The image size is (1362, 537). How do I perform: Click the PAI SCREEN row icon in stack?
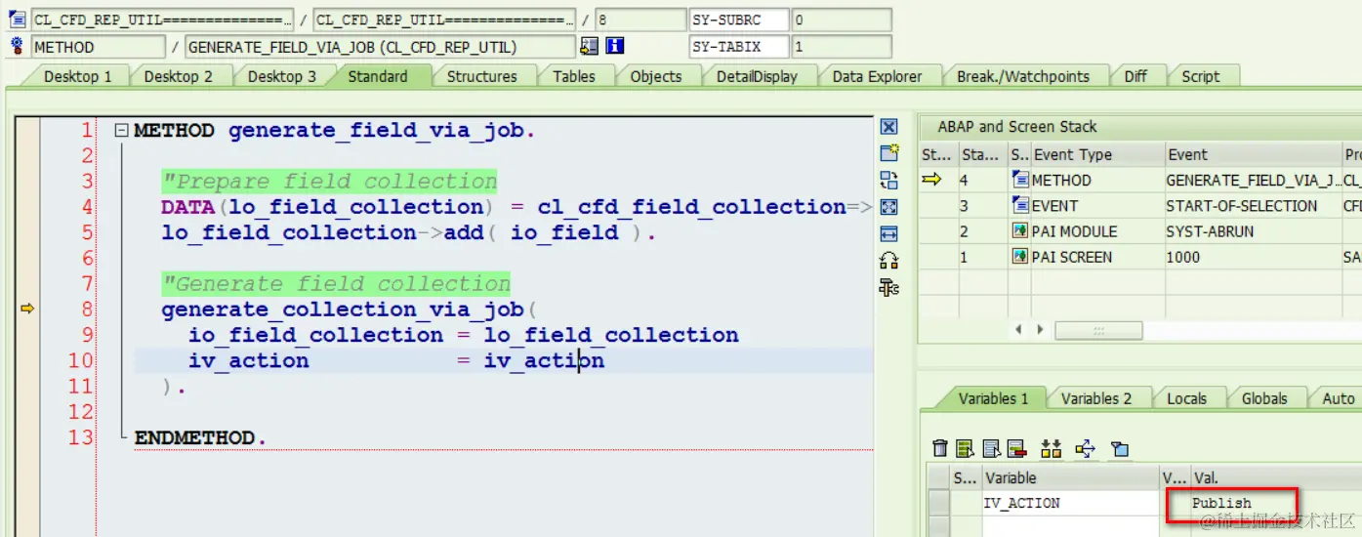pyautogui.click(x=1020, y=257)
